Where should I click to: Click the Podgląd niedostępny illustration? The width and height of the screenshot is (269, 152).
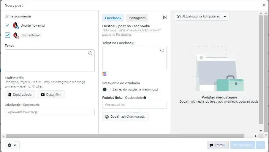tap(218, 69)
